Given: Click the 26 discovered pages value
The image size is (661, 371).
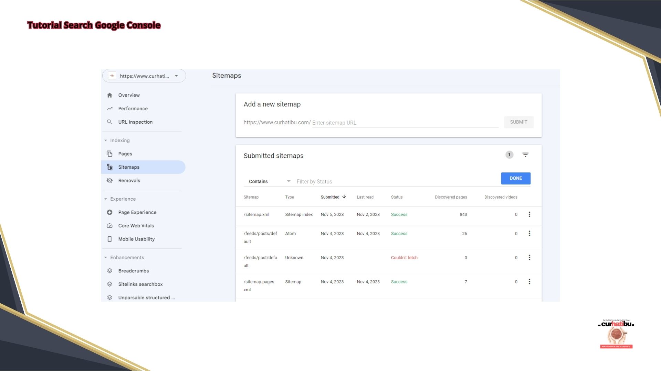Looking at the screenshot, I should (465, 234).
